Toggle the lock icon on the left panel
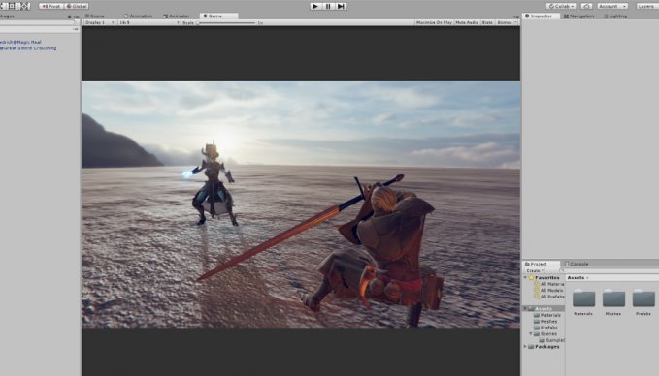 70,16
